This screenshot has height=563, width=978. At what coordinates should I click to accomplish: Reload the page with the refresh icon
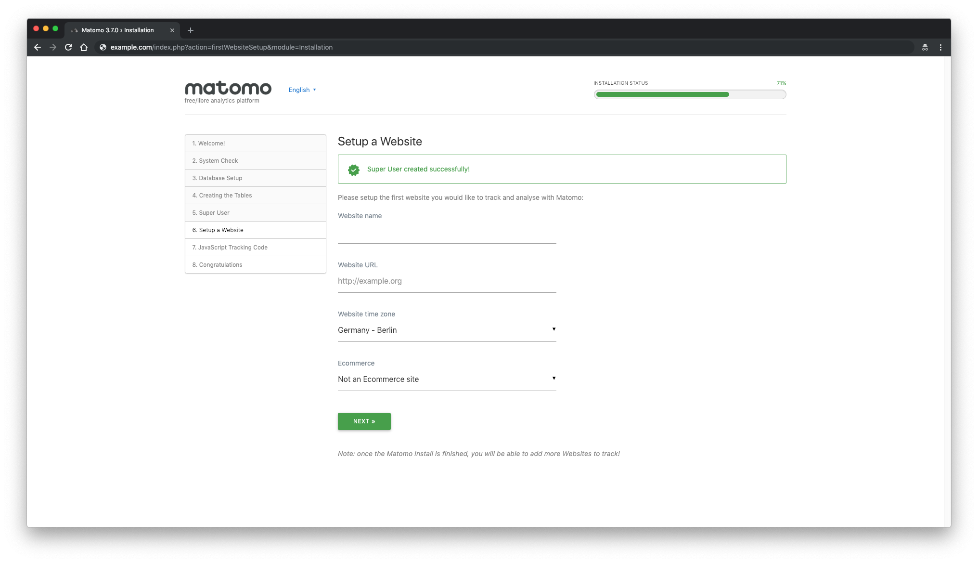[x=68, y=47]
